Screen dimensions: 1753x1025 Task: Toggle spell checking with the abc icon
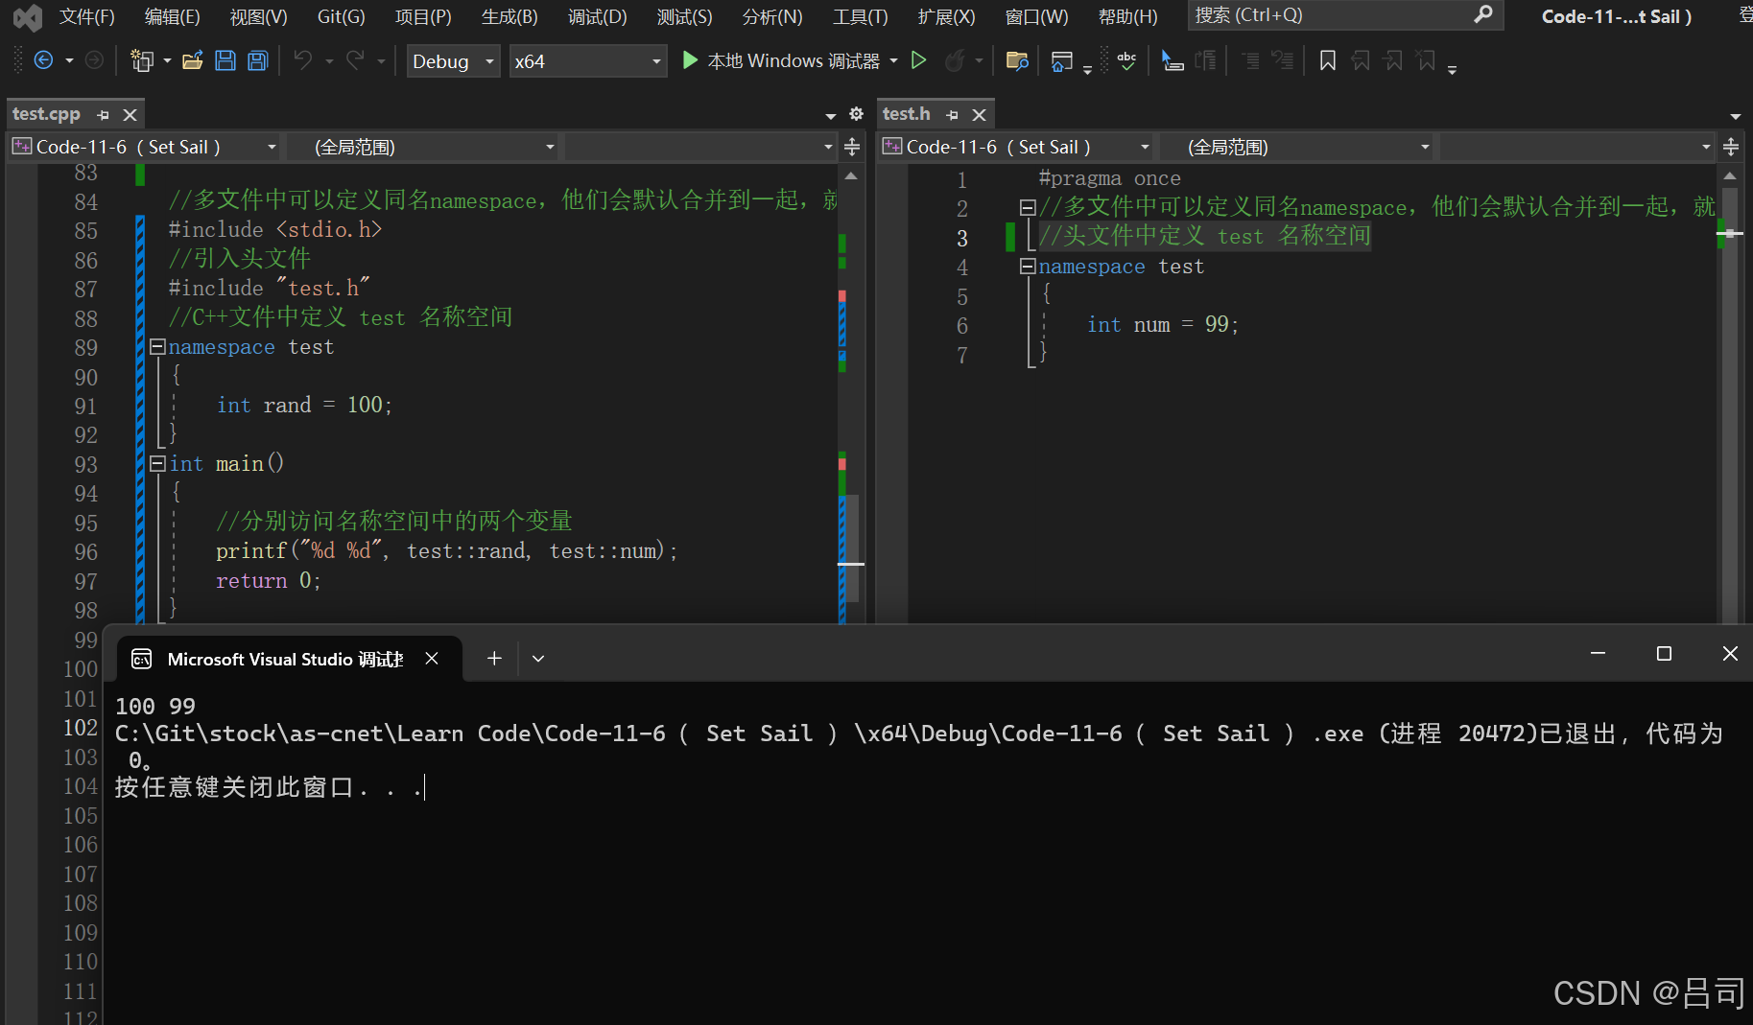click(1126, 59)
